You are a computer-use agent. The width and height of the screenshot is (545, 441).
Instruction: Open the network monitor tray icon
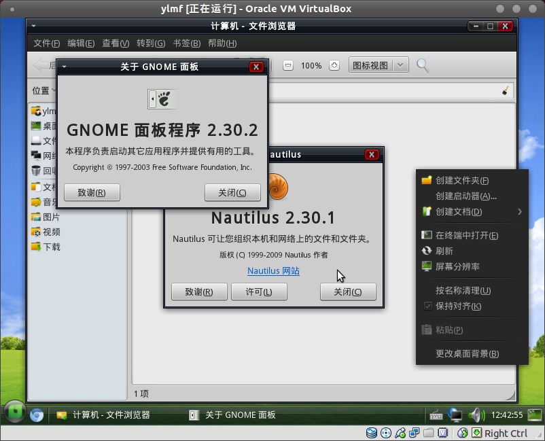click(455, 415)
